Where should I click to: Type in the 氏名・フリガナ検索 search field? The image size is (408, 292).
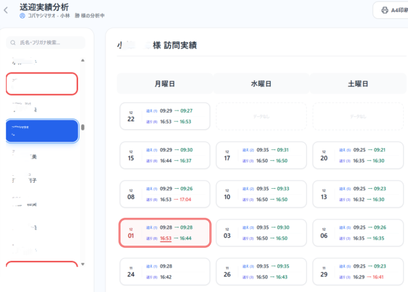pos(48,42)
